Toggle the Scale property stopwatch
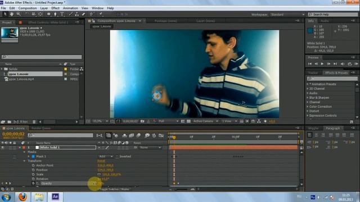The image size is (360, 202). (33, 175)
